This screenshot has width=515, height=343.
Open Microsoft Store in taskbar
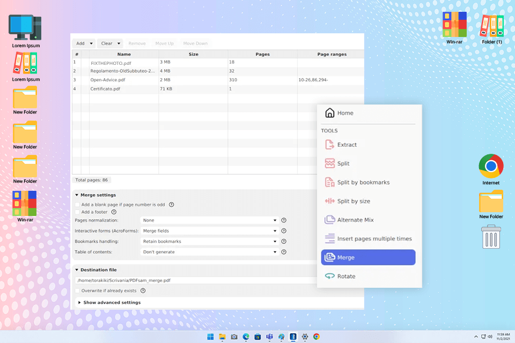pos(257,337)
